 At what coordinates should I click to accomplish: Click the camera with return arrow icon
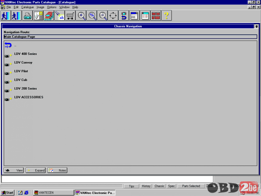[x=124, y=15]
